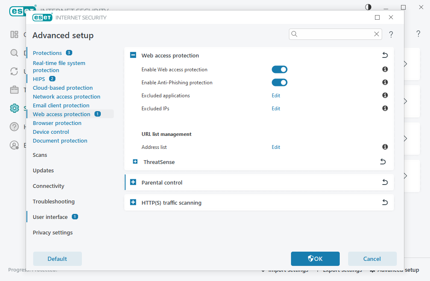The height and width of the screenshot is (281, 430).
Task: Revert Parental control section settings
Action: 385,182
